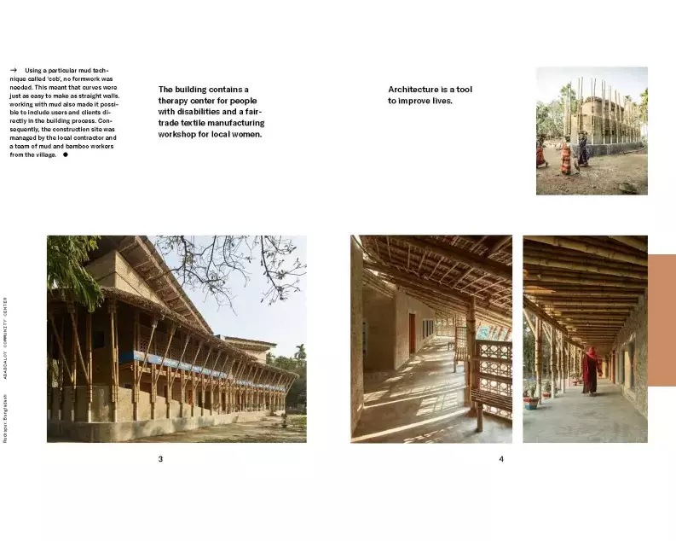Click the vertical 'Anandaloy Community Center' label
Viewport: 676px width, 541px height.
coord(7,333)
